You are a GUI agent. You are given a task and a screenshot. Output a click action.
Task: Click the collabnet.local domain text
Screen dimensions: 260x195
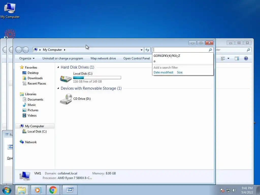tap(67, 173)
